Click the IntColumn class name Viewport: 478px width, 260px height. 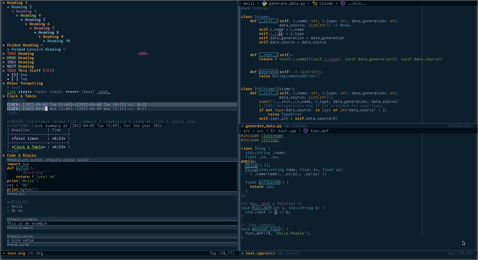click(264, 89)
